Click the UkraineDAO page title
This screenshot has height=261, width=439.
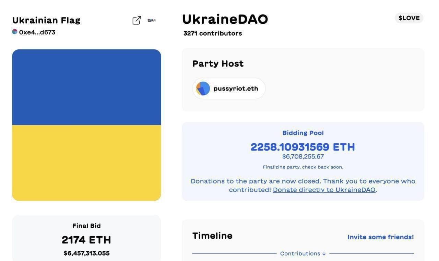point(225,19)
